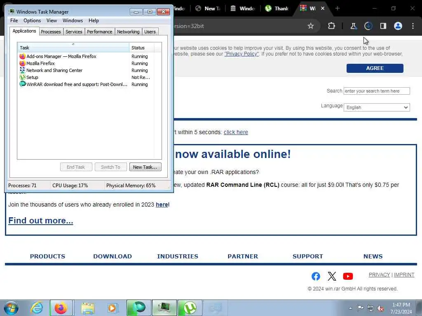Select the Add-ons Manager — Mozilla Firefox task

coord(89,56)
